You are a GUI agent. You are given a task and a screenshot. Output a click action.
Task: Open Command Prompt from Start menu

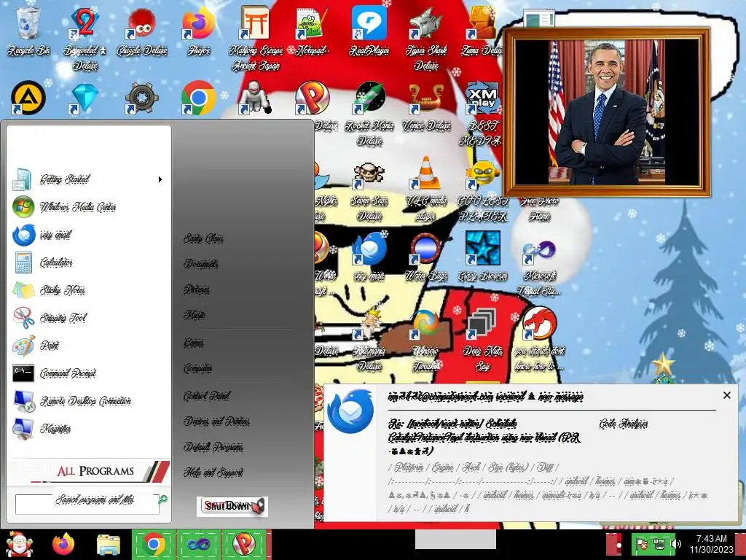88,373
